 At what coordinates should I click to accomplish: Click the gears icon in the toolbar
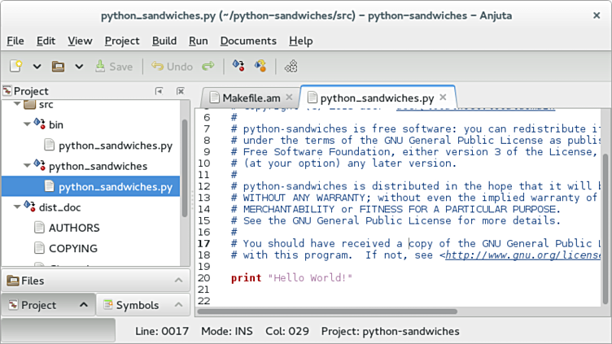click(x=291, y=66)
